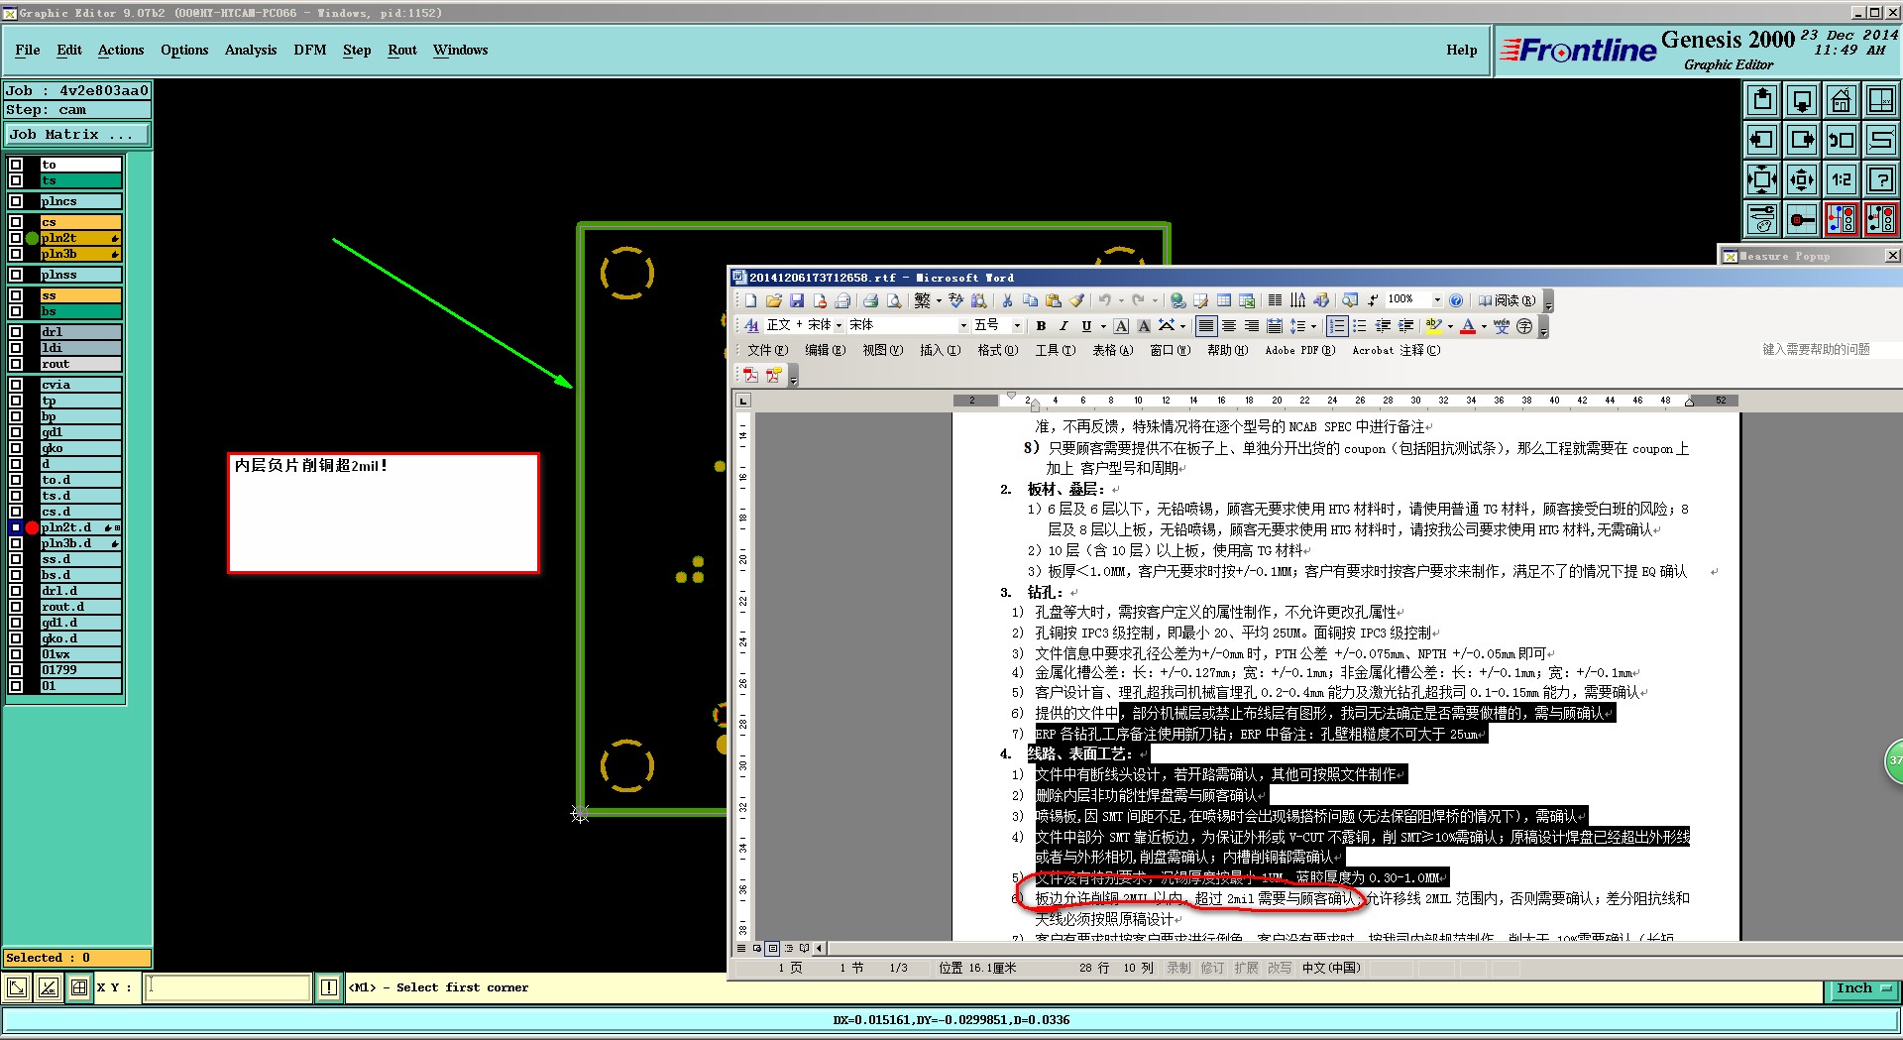Open the Inch units dropdown
The width and height of the screenshot is (1903, 1040).
[x=1863, y=988]
